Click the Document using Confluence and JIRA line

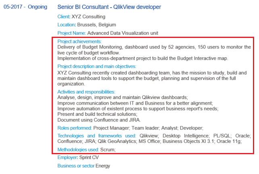[99, 120]
